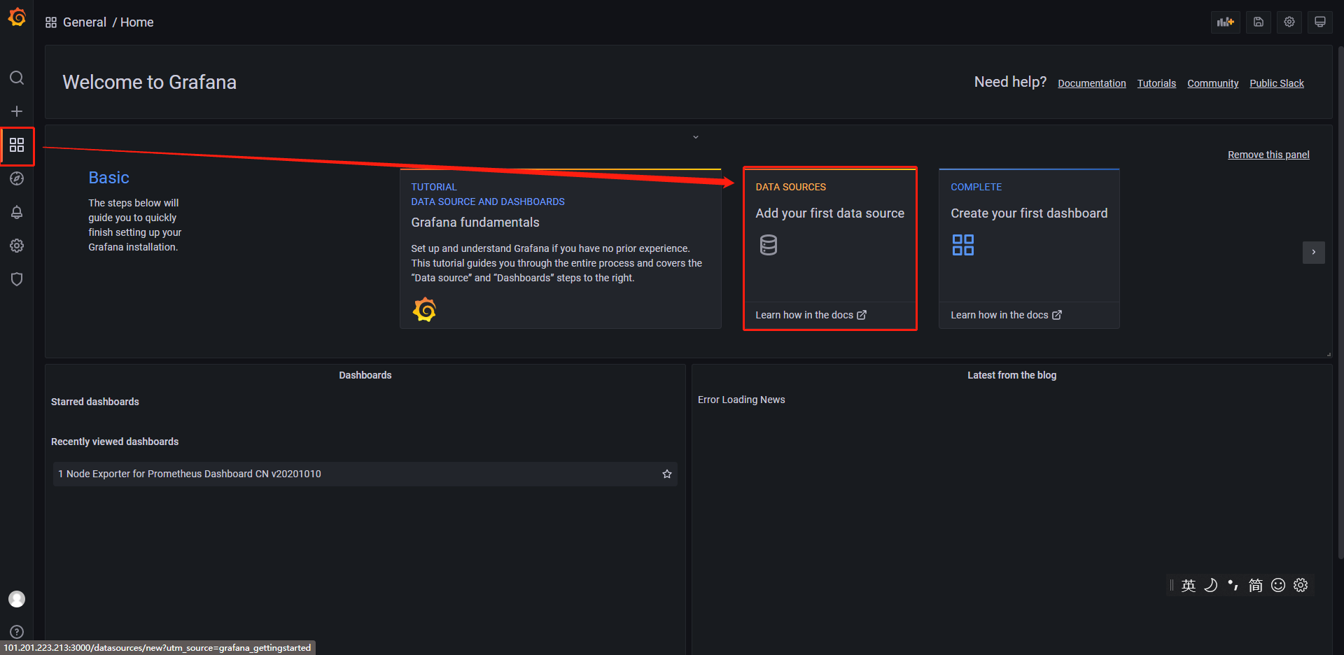The width and height of the screenshot is (1344, 655).
Task: Click the Create plus icon in sidebar
Action: point(17,111)
